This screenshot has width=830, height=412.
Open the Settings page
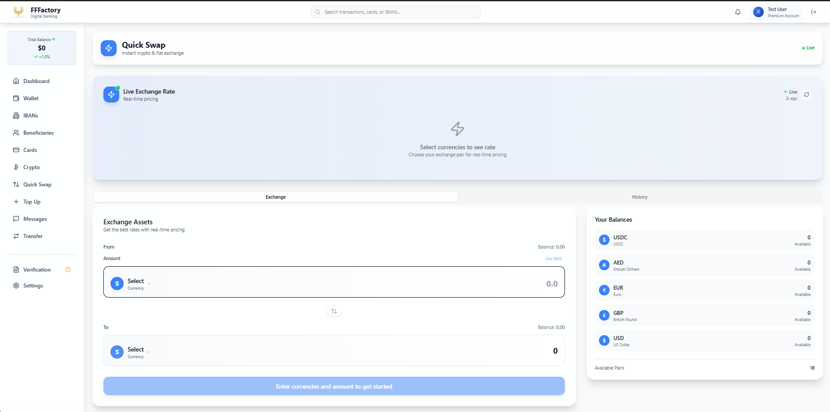pos(33,286)
